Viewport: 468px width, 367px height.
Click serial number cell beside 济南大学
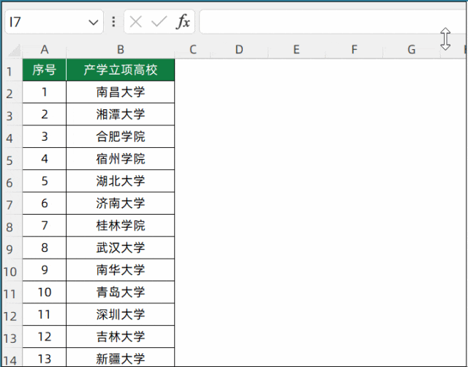[45, 204]
